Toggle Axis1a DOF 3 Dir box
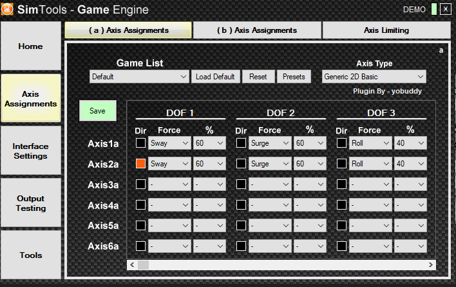This screenshot has height=287, width=456. click(341, 143)
